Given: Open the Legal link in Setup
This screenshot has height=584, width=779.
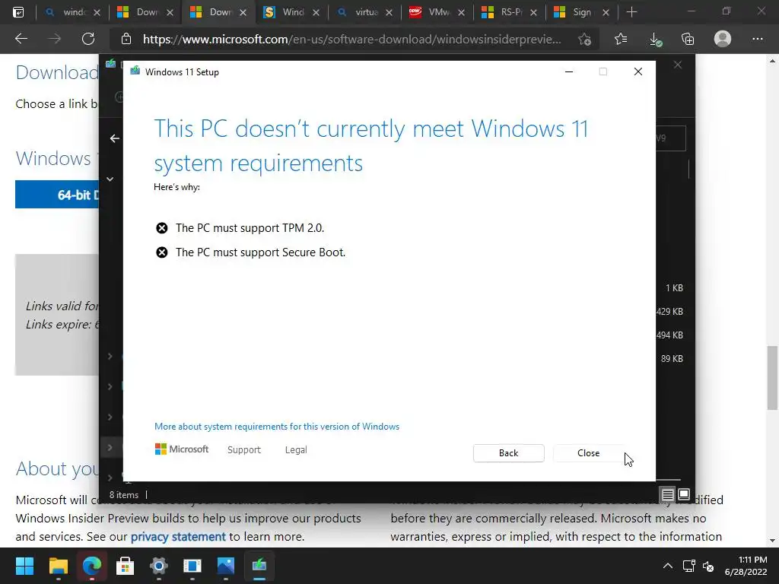Looking at the screenshot, I should 296,450.
